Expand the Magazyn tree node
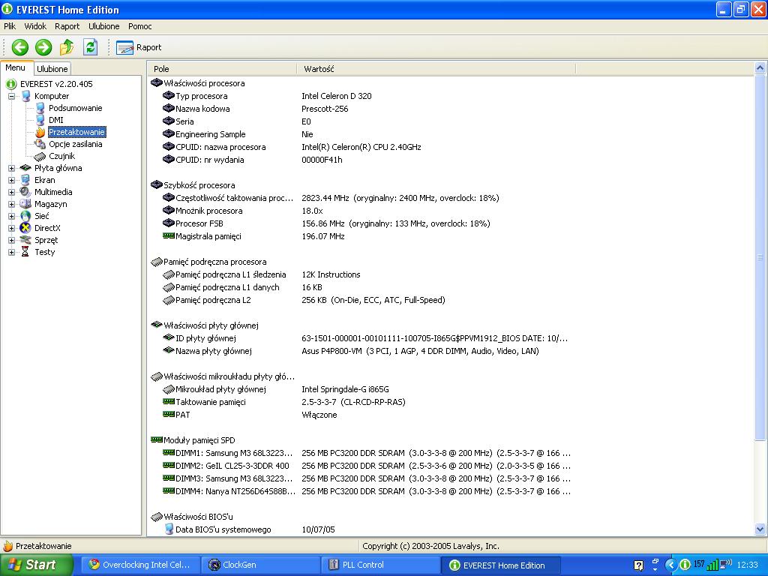The image size is (768, 576). [12, 204]
